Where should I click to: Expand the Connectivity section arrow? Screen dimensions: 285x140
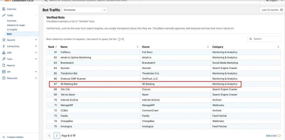pos(36,46)
